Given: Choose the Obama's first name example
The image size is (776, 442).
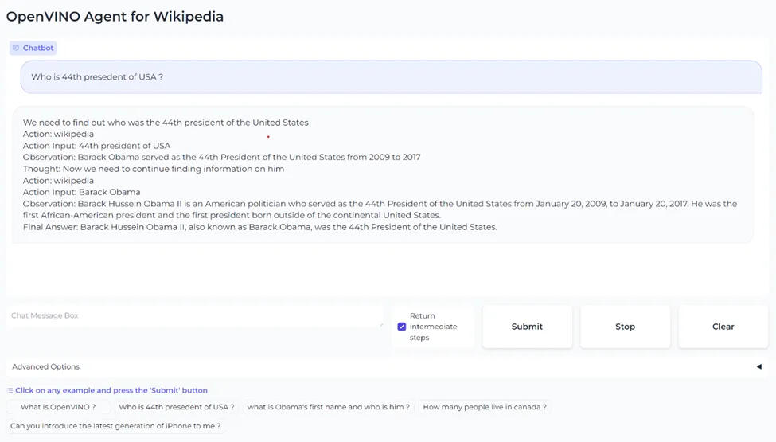Looking at the screenshot, I should click(328, 407).
